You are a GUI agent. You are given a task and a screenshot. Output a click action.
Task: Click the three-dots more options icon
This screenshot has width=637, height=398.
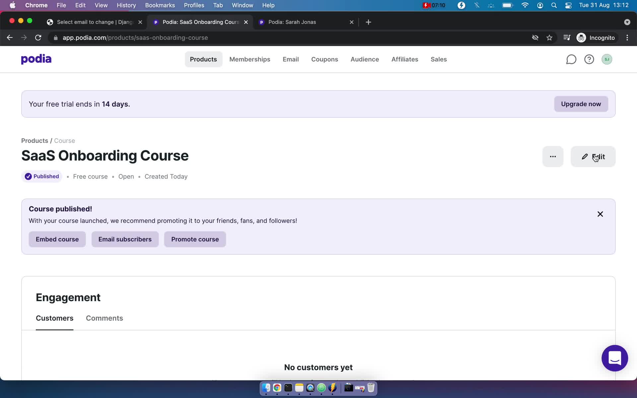coord(553,156)
